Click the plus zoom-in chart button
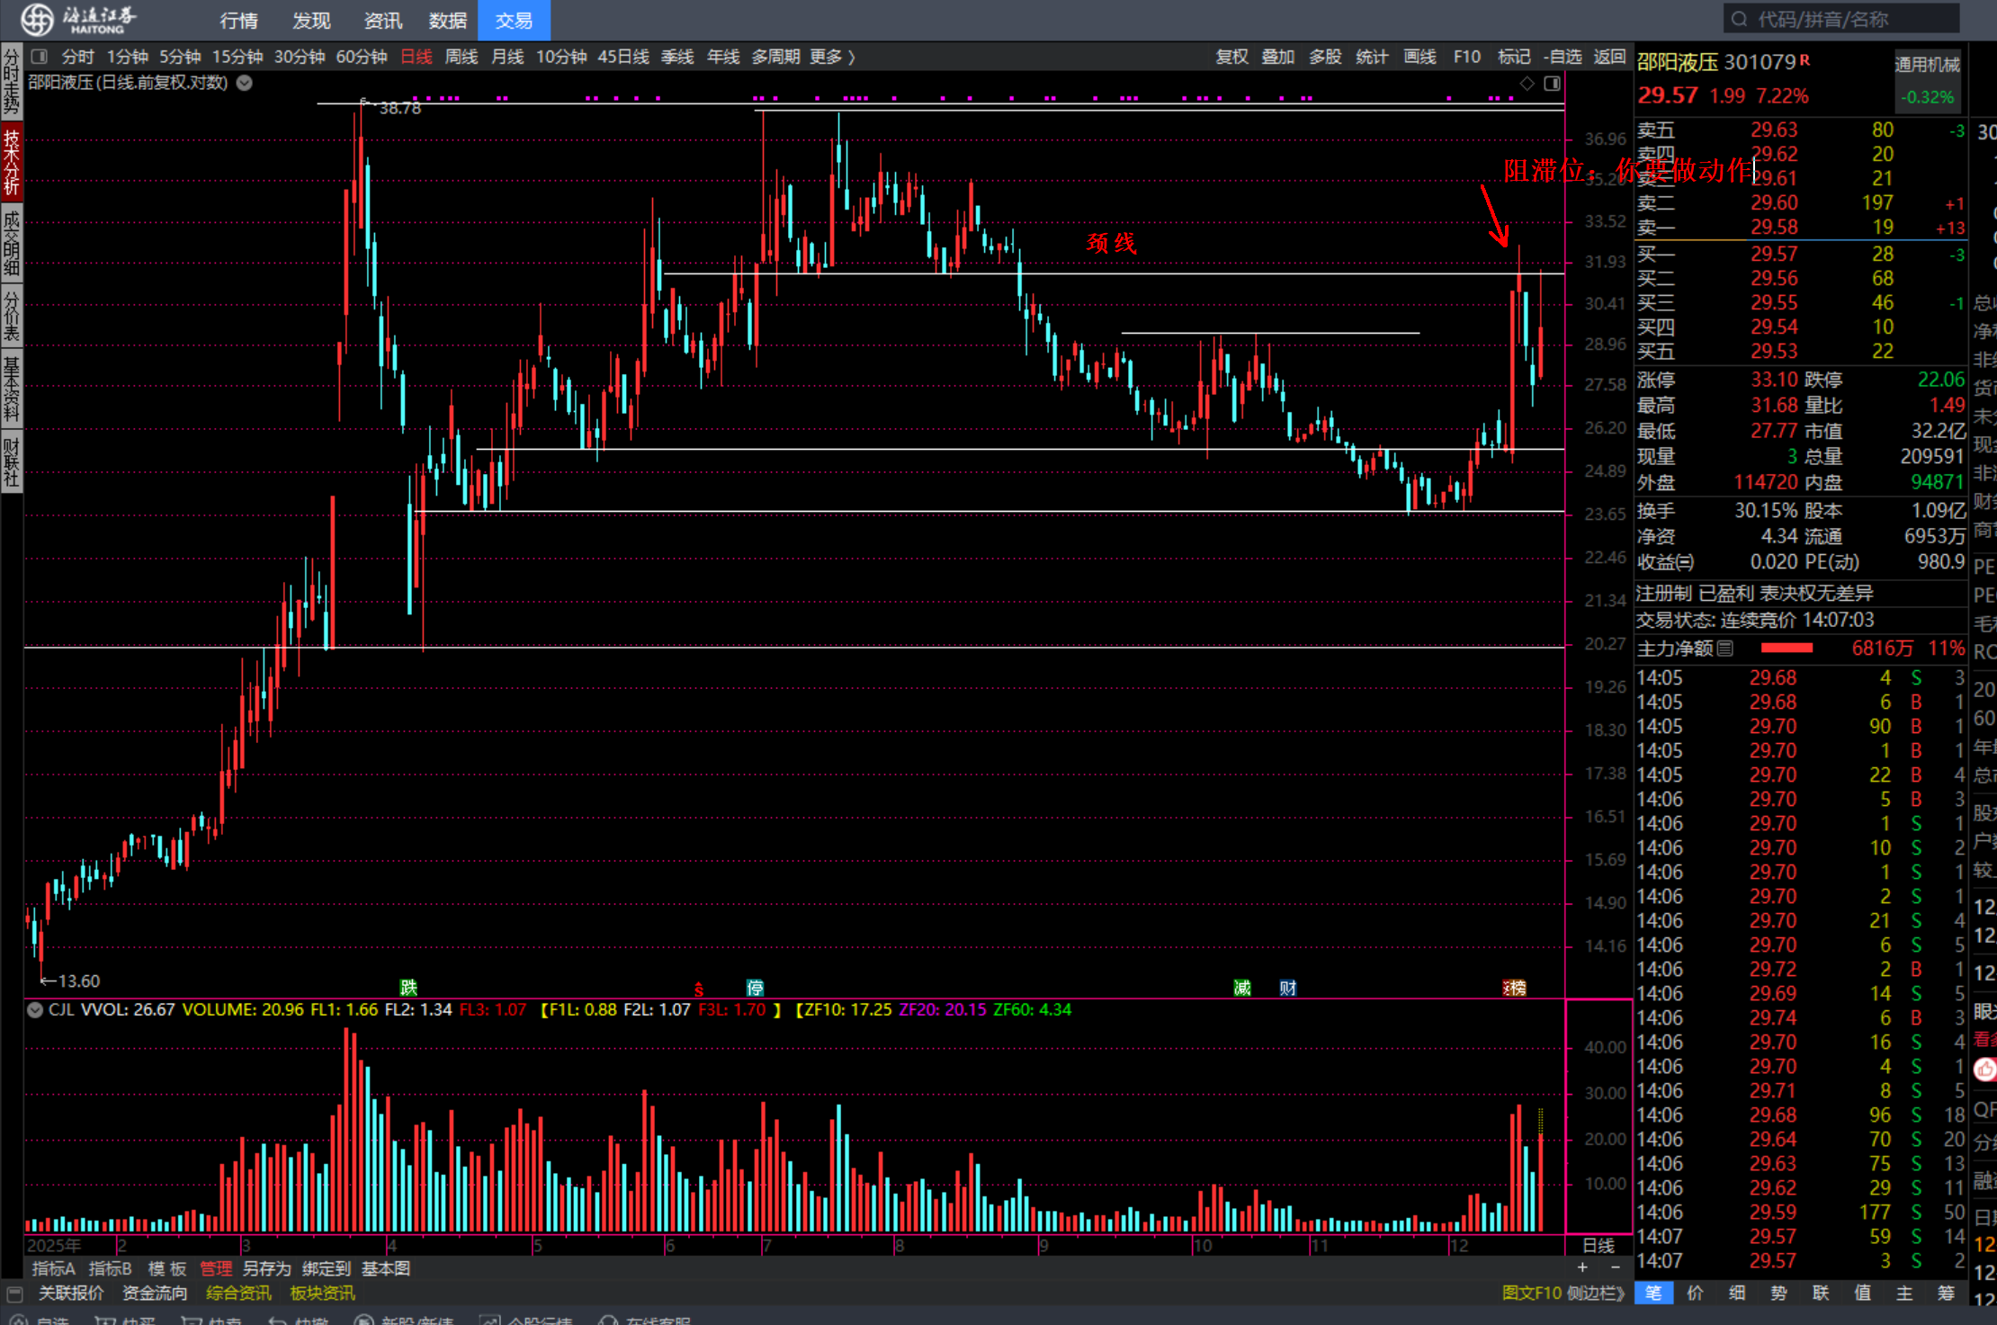This screenshot has height=1325, width=1997. [x=1582, y=1267]
